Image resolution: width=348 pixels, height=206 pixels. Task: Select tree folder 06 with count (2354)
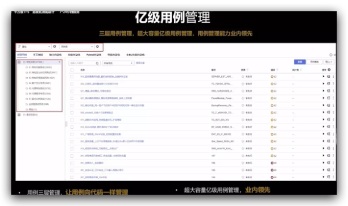tap(40, 94)
